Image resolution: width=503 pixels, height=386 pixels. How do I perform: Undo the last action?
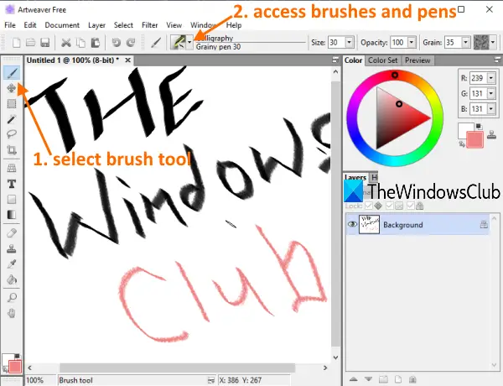[117, 43]
